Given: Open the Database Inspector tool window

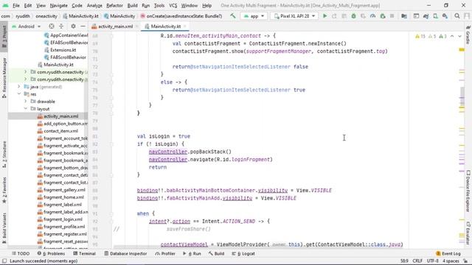Looking at the screenshot, I should (x=125, y=253).
